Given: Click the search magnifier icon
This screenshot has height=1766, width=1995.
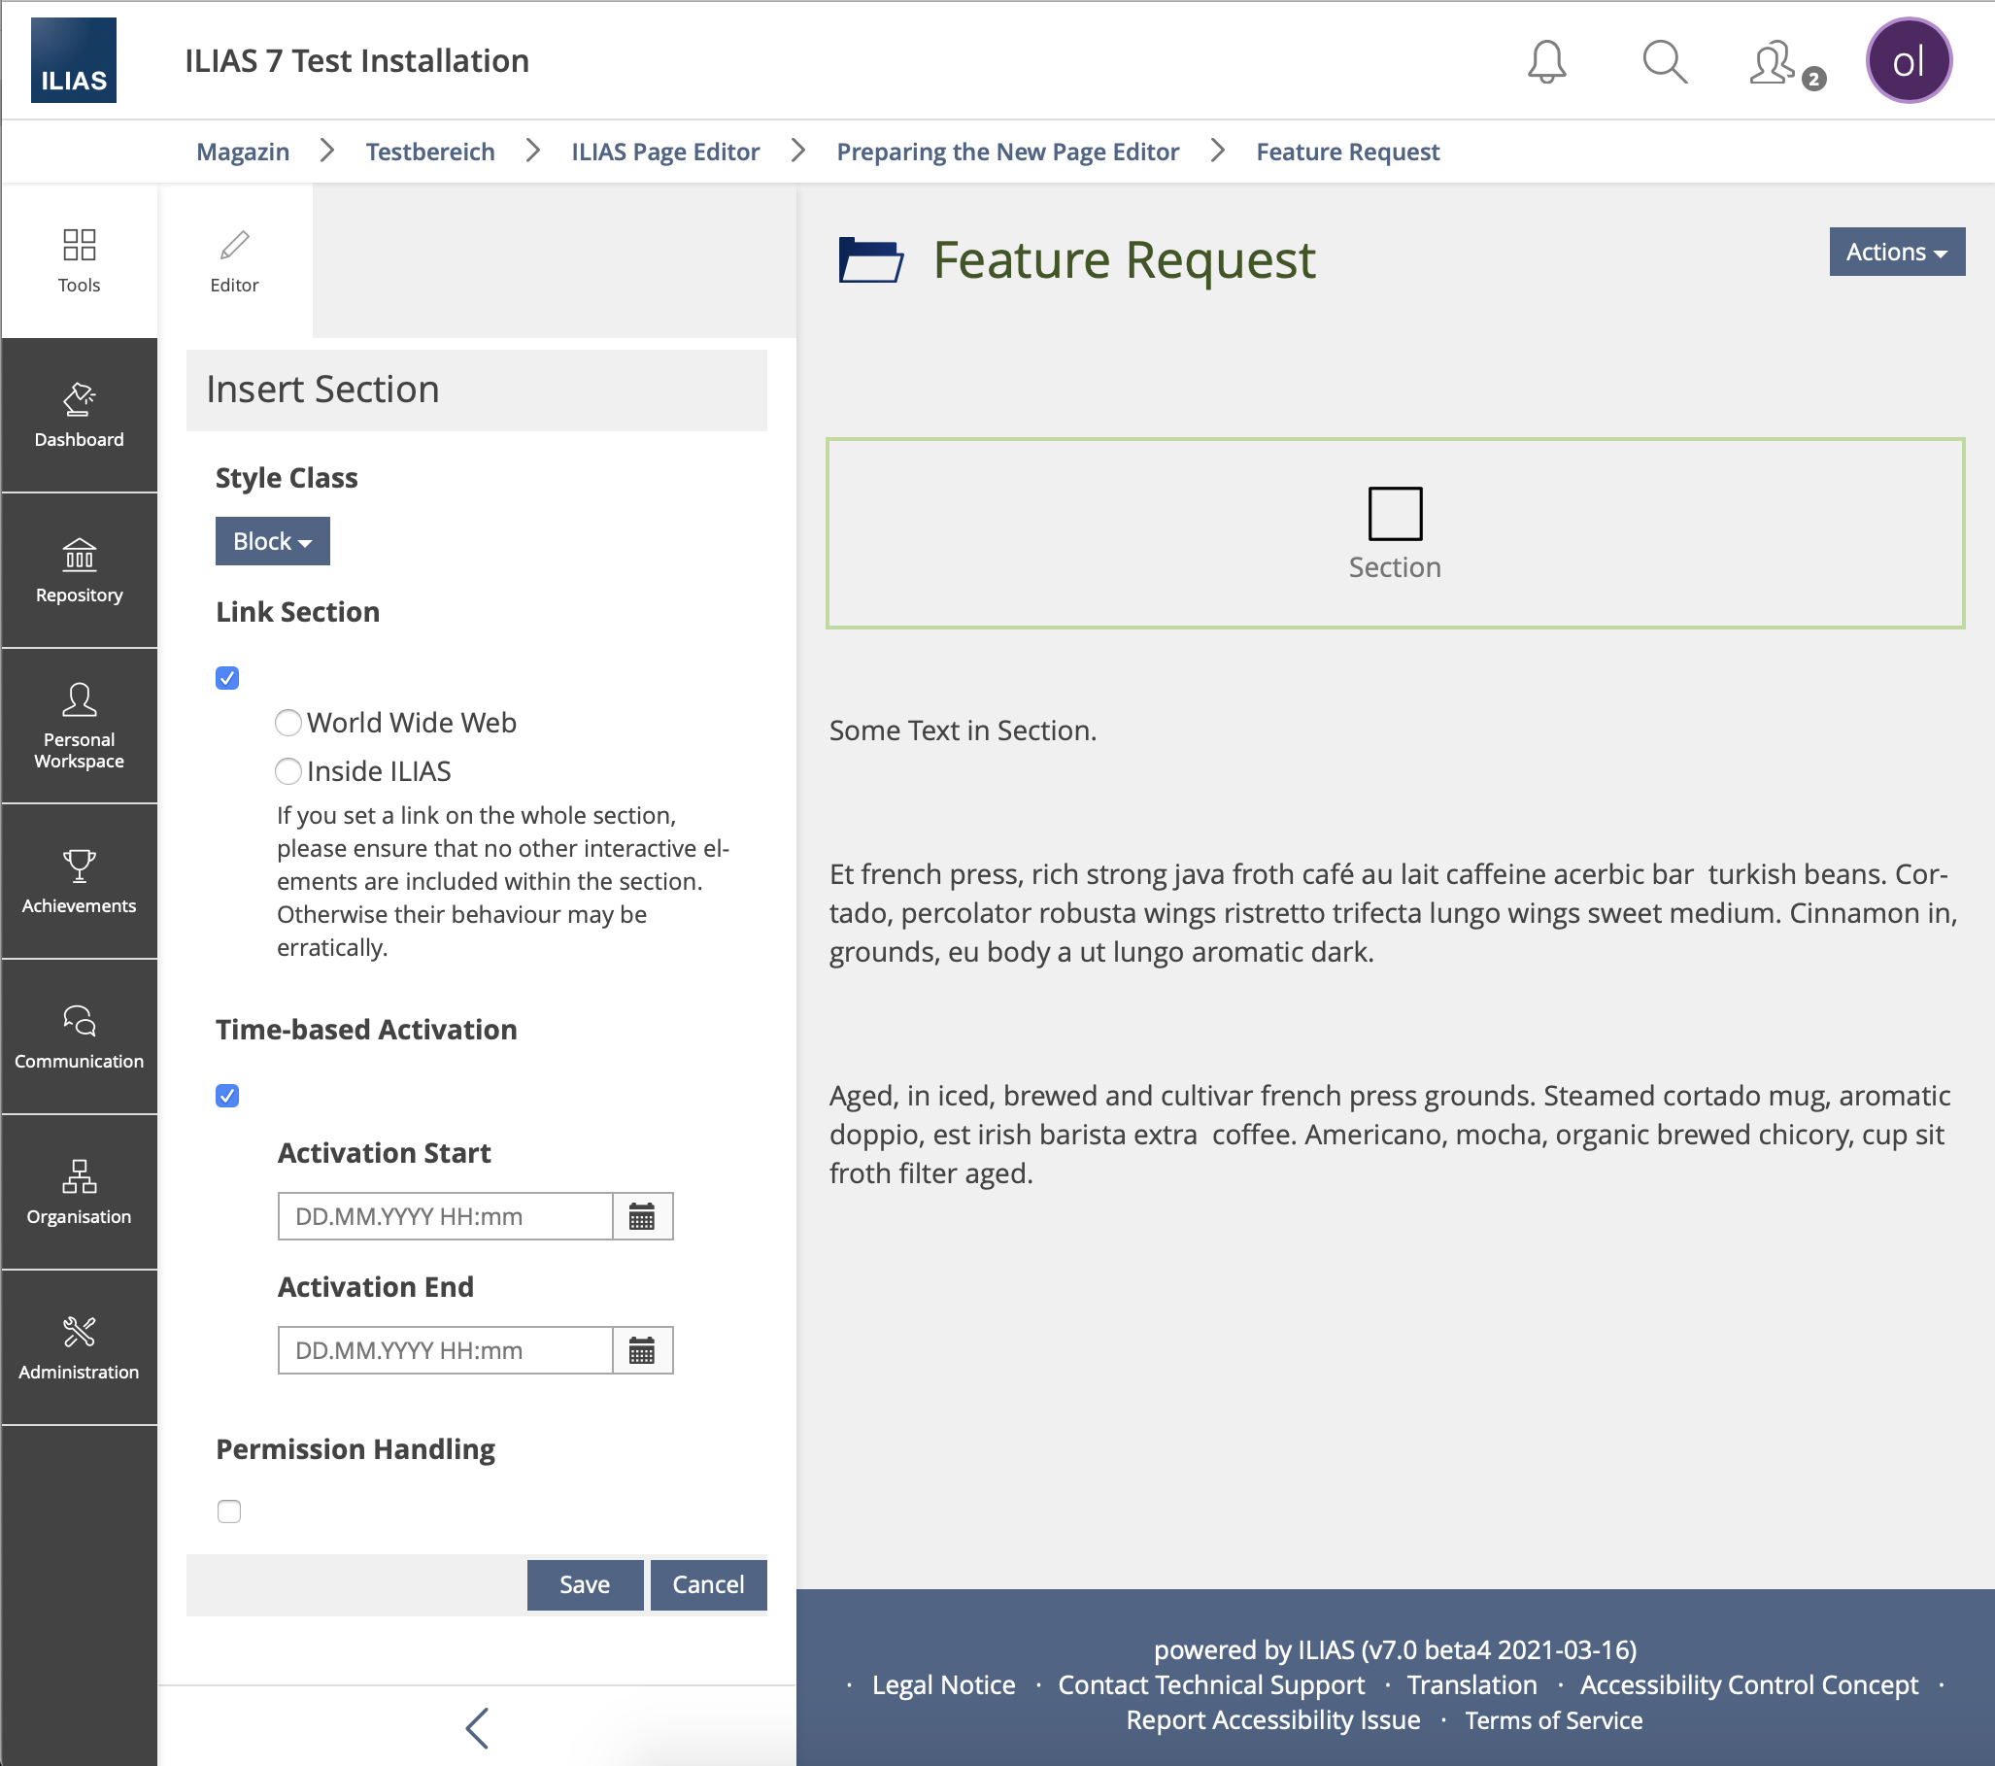Looking at the screenshot, I should coord(1663,61).
